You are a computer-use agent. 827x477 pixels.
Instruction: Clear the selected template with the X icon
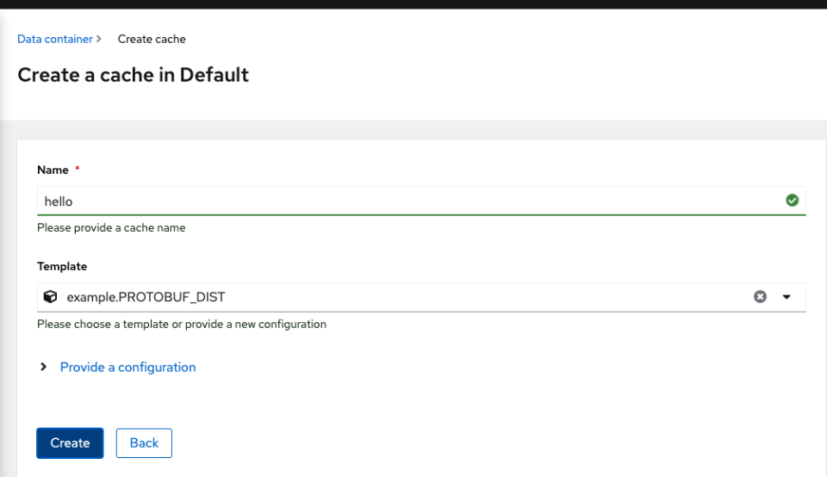pos(760,297)
